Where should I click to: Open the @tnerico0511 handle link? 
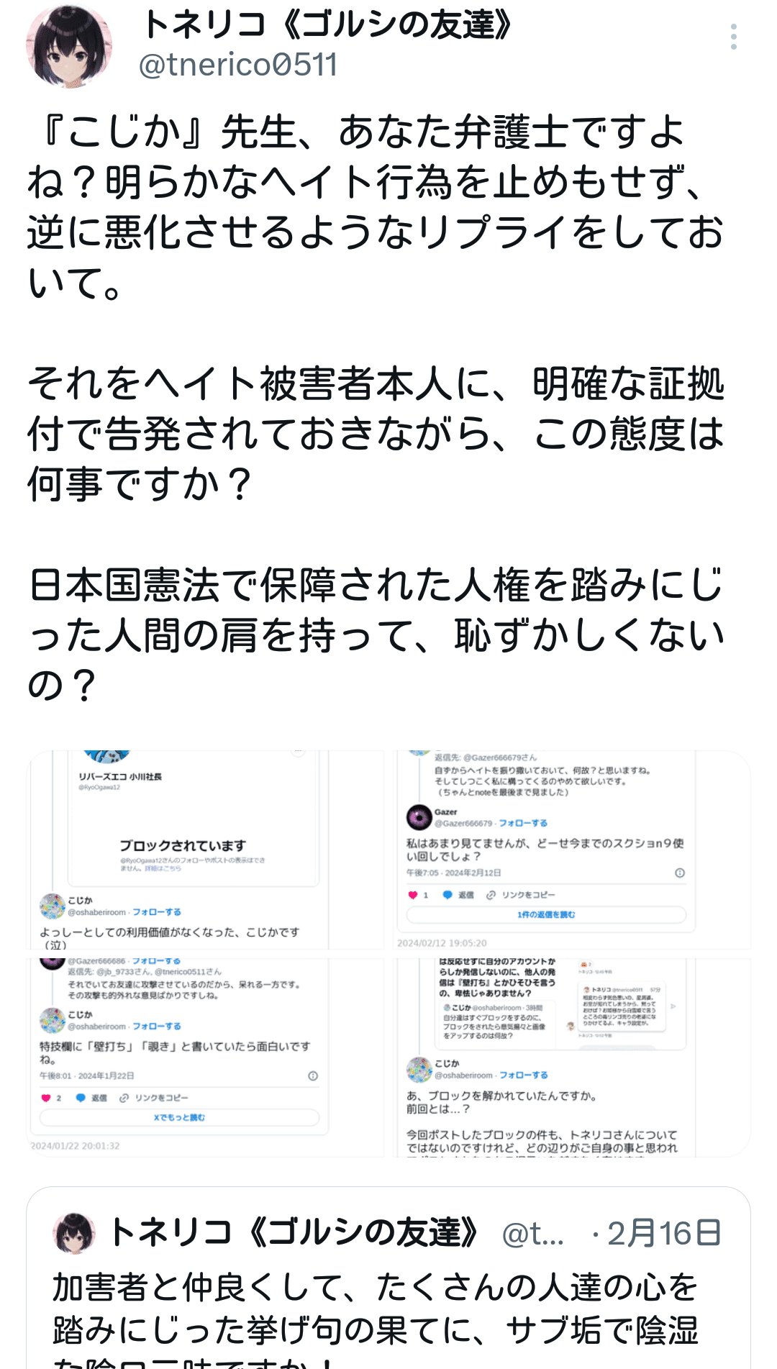coord(238,65)
